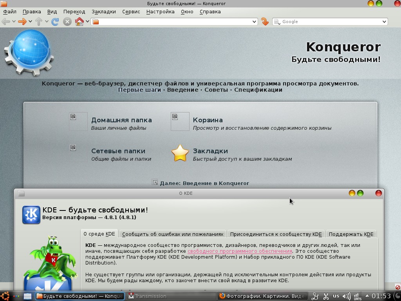
Task: Reload the current page
Action: click(x=55, y=22)
